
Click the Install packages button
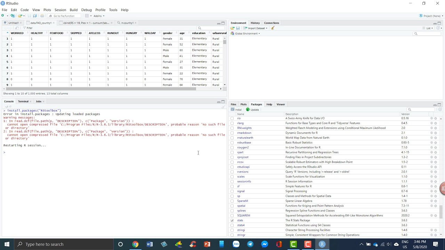pos(236,110)
